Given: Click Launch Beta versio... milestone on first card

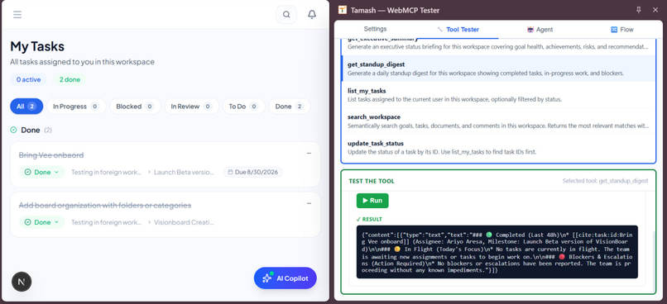Looking at the screenshot, I should [x=184, y=173].
